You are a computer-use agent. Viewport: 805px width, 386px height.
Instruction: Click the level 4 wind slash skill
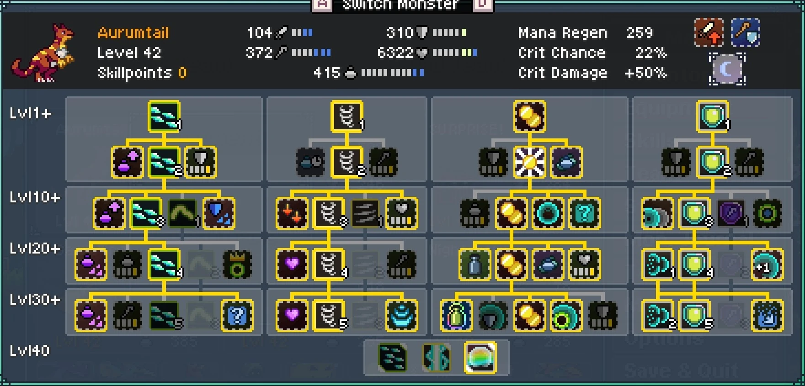164,264
